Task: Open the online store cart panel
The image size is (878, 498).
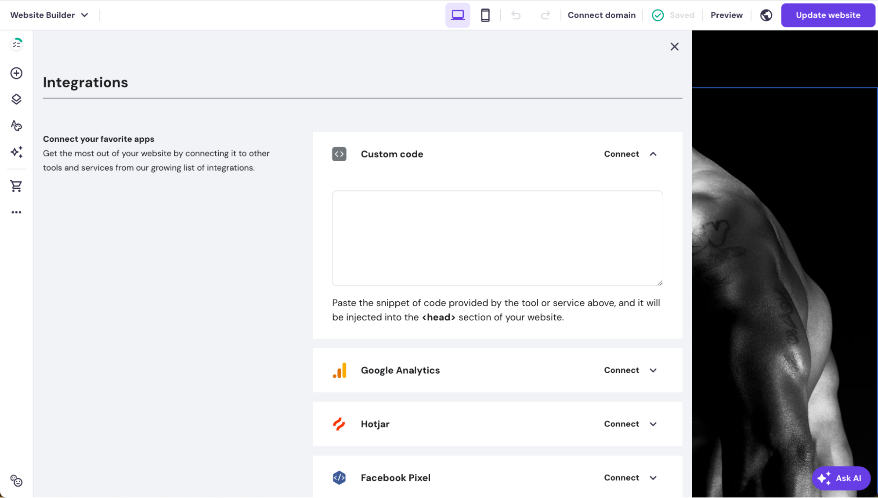Action: pos(16,186)
